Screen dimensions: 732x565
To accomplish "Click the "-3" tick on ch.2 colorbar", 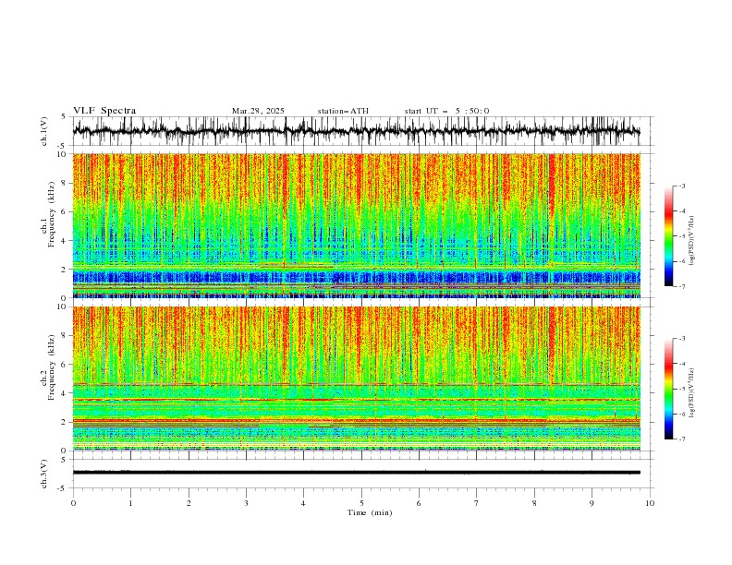I will (x=682, y=339).
